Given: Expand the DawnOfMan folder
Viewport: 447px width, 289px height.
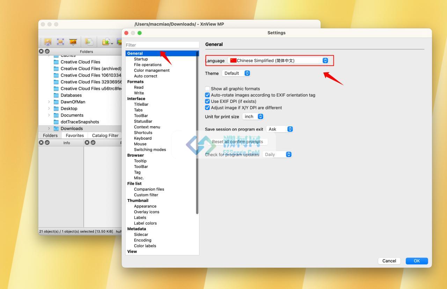Looking at the screenshot, I should point(49,102).
